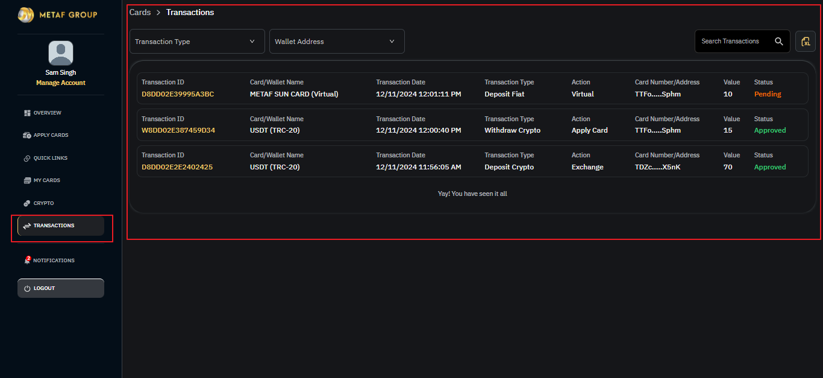
Task: Click the Search Transactions input field
Action: pyautogui.click(x=732, y=42)
